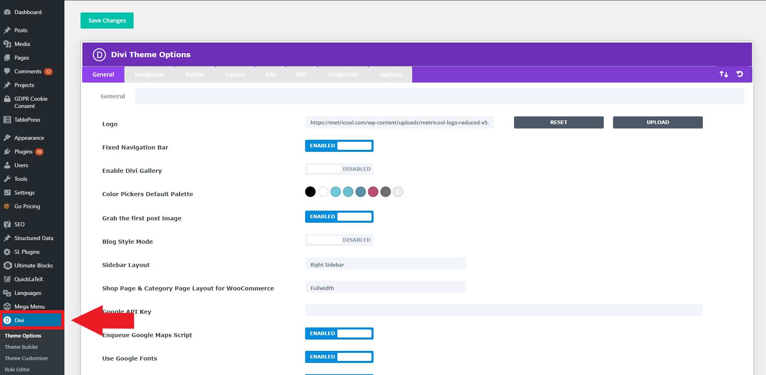Image resolution: width=766 pixels, height=375 pixels.
Task: Click the Dashboard icon in sidebar
Action: point(7,12)
